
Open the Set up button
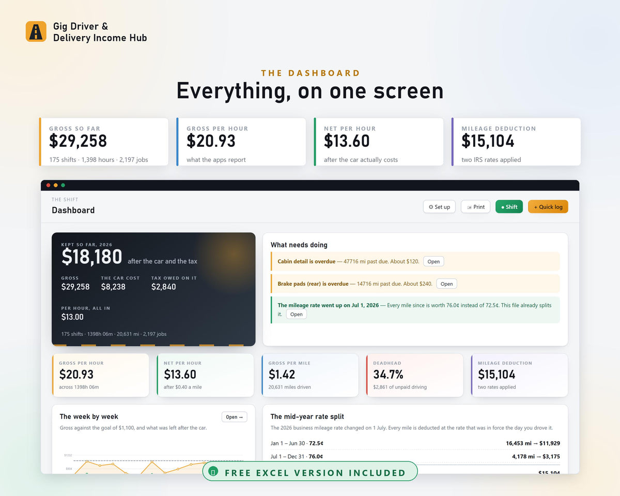(439, 207)
